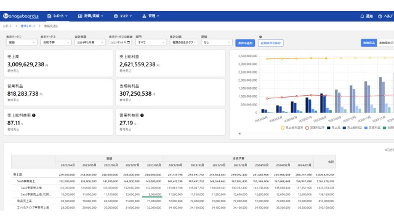The image size is (394, 221).
Task: Toggle 営業利益 legend swatch in chart
Action: point(366,128)
